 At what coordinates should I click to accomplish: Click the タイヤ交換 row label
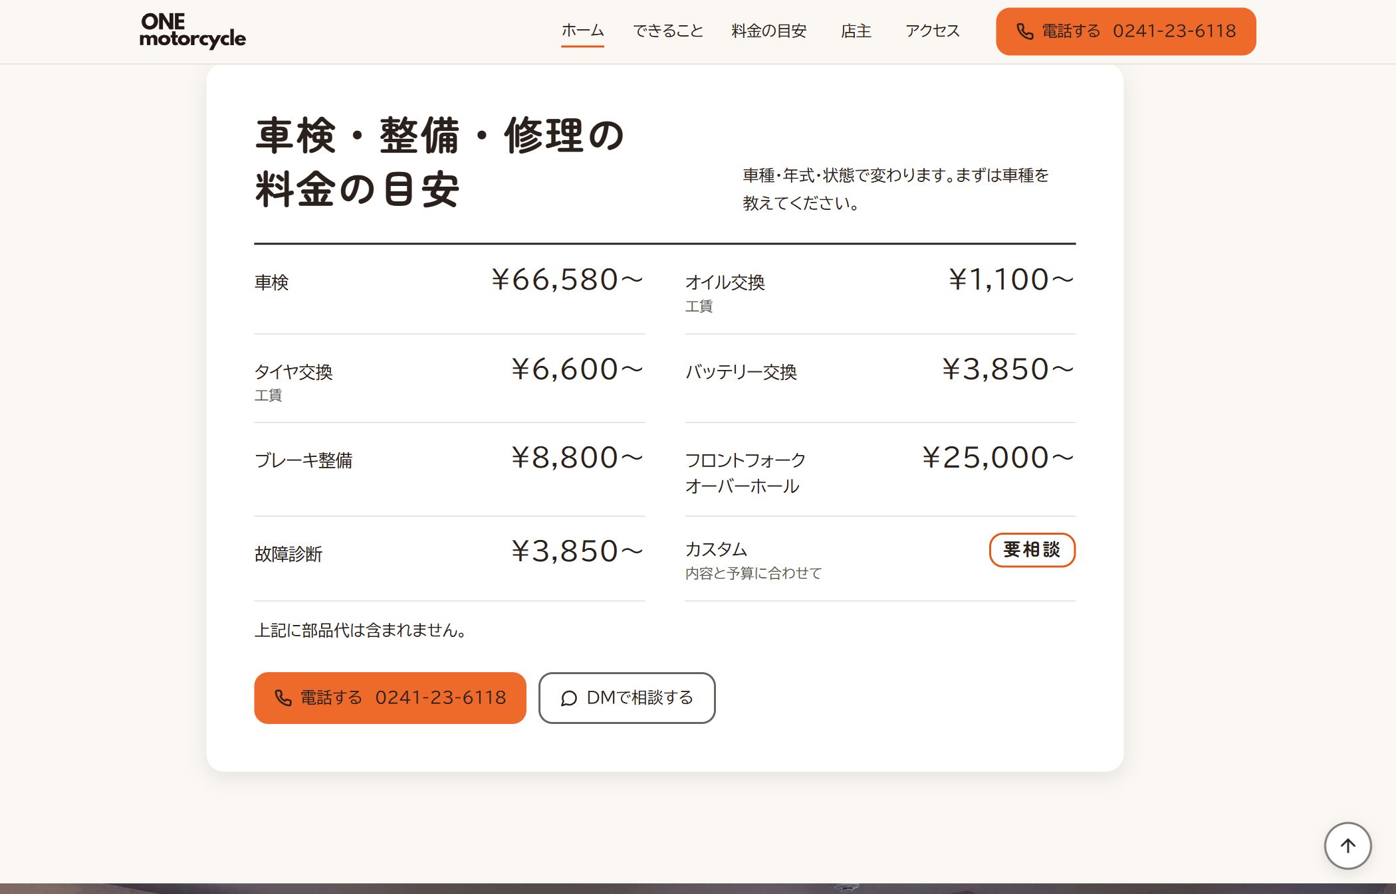tap(293, 372)
